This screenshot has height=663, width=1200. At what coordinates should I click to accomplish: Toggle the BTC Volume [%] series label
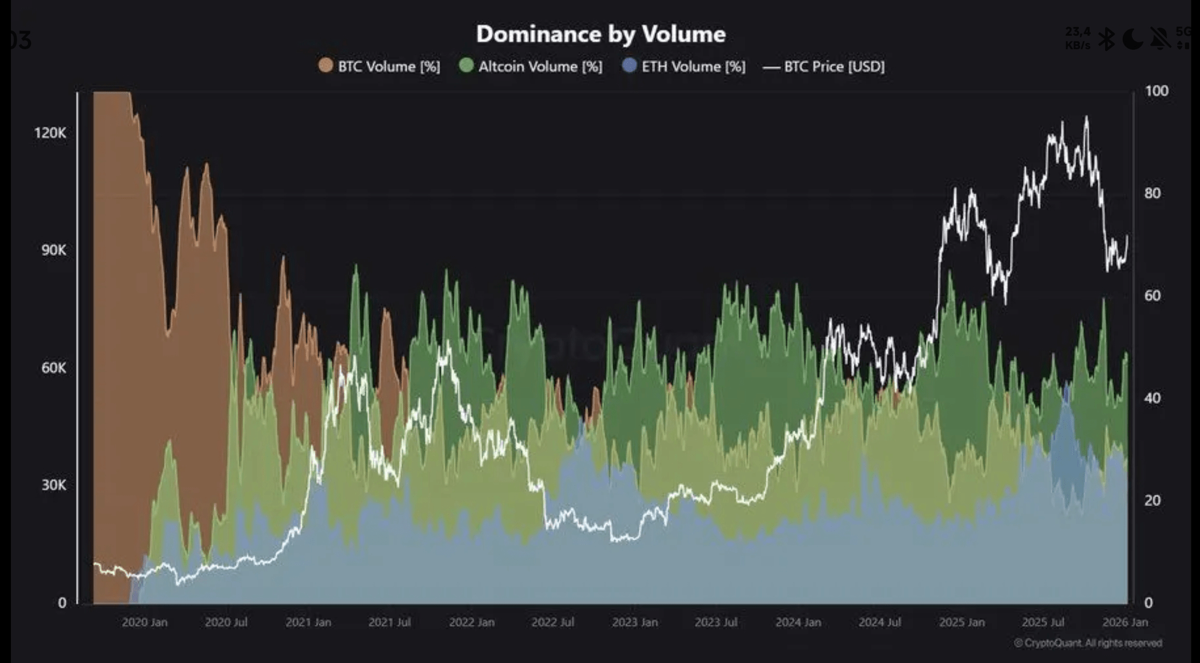pos(389,67)
